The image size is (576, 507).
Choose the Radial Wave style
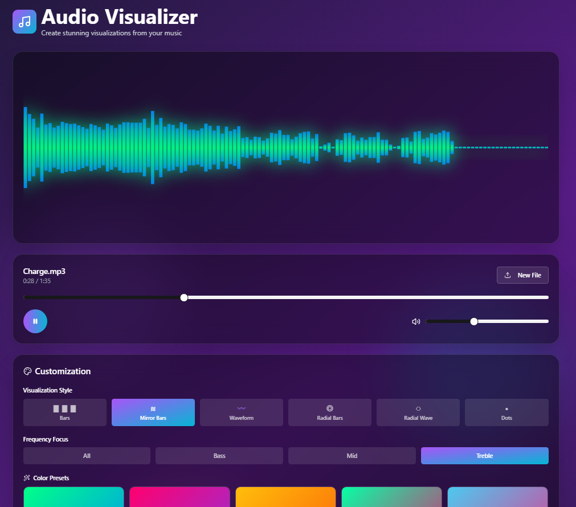(x=418, y=412)
